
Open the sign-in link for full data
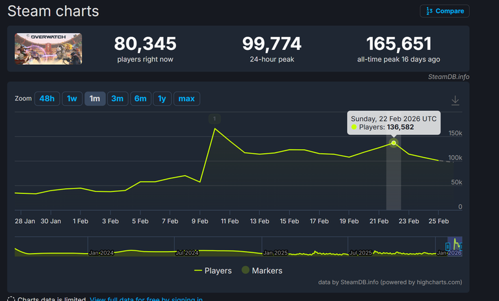(146, 299)
